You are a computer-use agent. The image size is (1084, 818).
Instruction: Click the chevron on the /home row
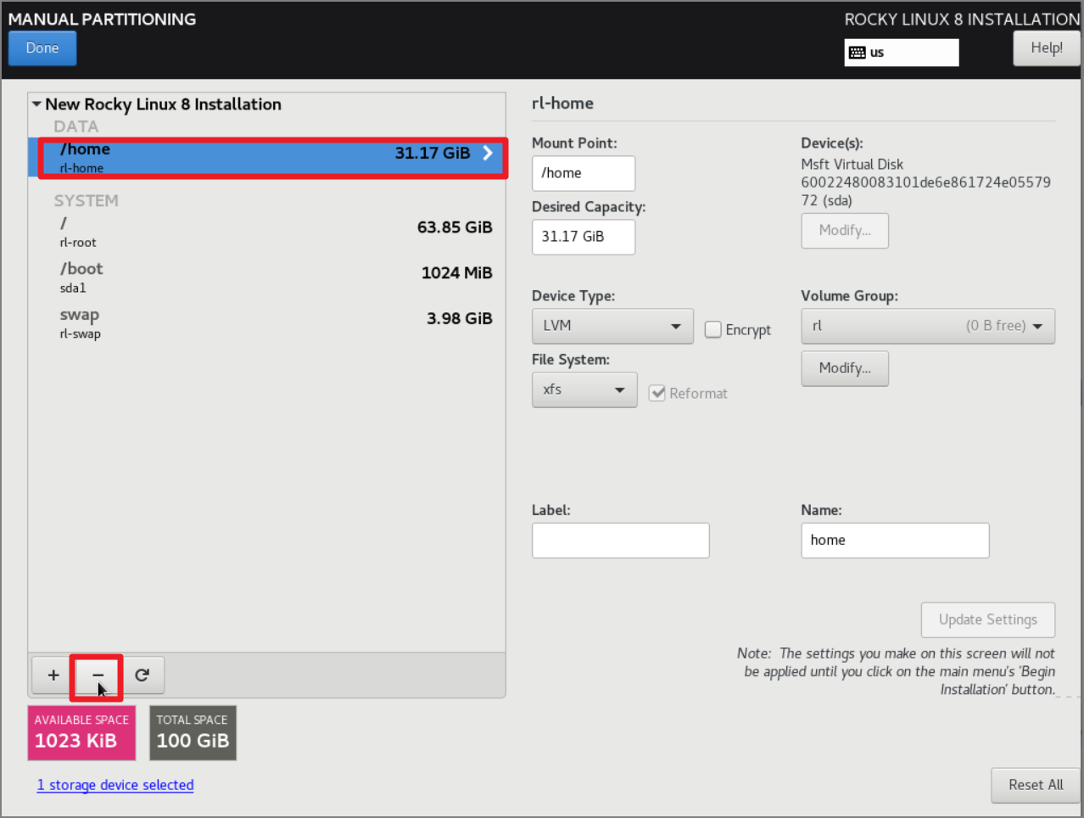point(488,153)
